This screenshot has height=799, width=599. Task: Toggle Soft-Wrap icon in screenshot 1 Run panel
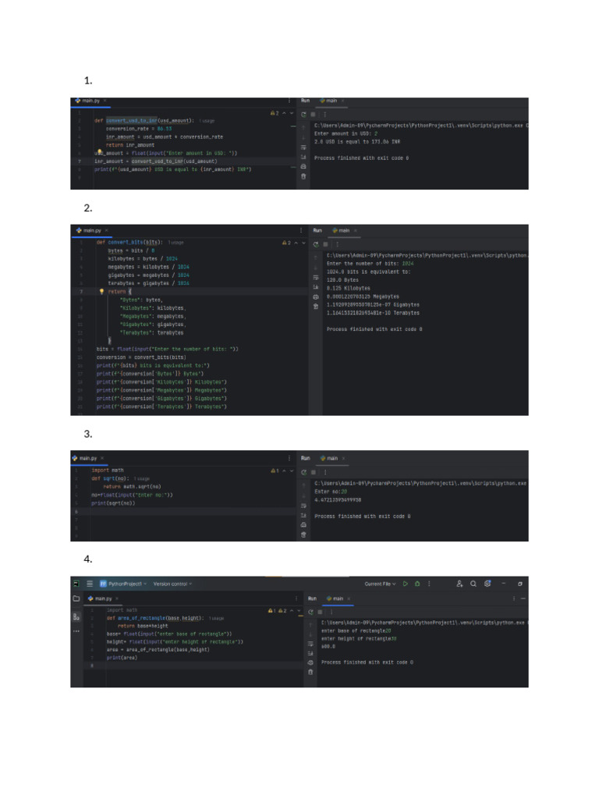click(x=303, y=147)
